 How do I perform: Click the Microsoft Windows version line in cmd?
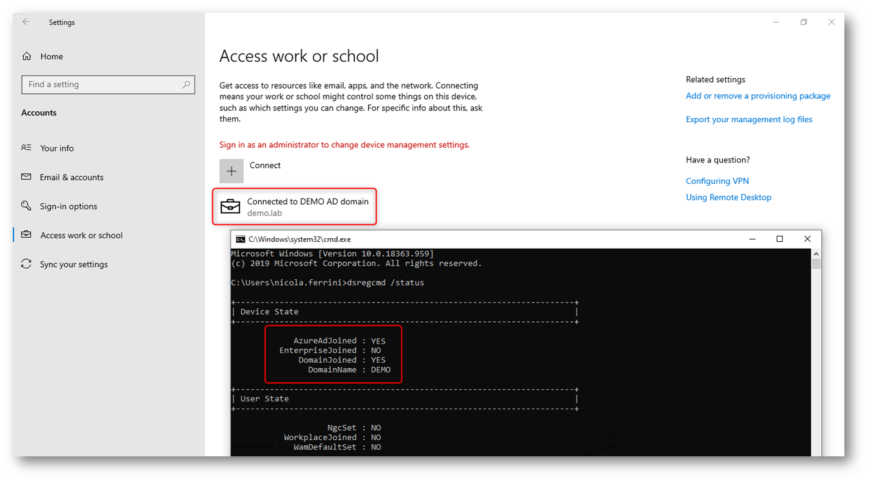[x=333, y=254]
